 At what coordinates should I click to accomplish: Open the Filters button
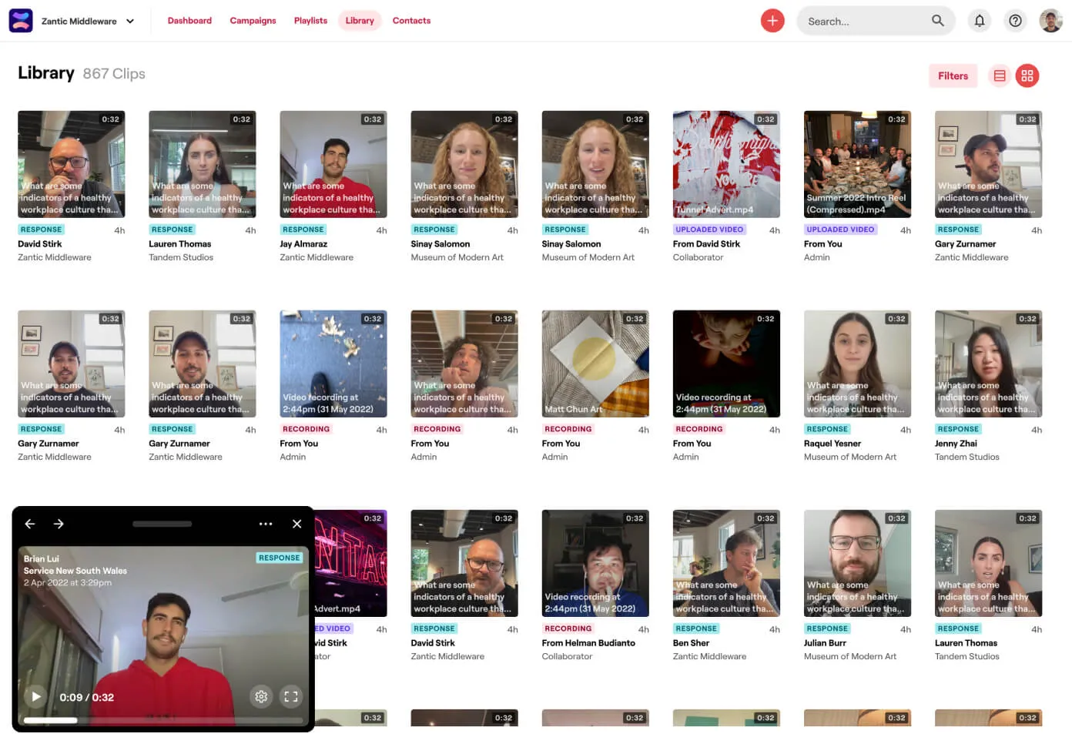point(953,75)
